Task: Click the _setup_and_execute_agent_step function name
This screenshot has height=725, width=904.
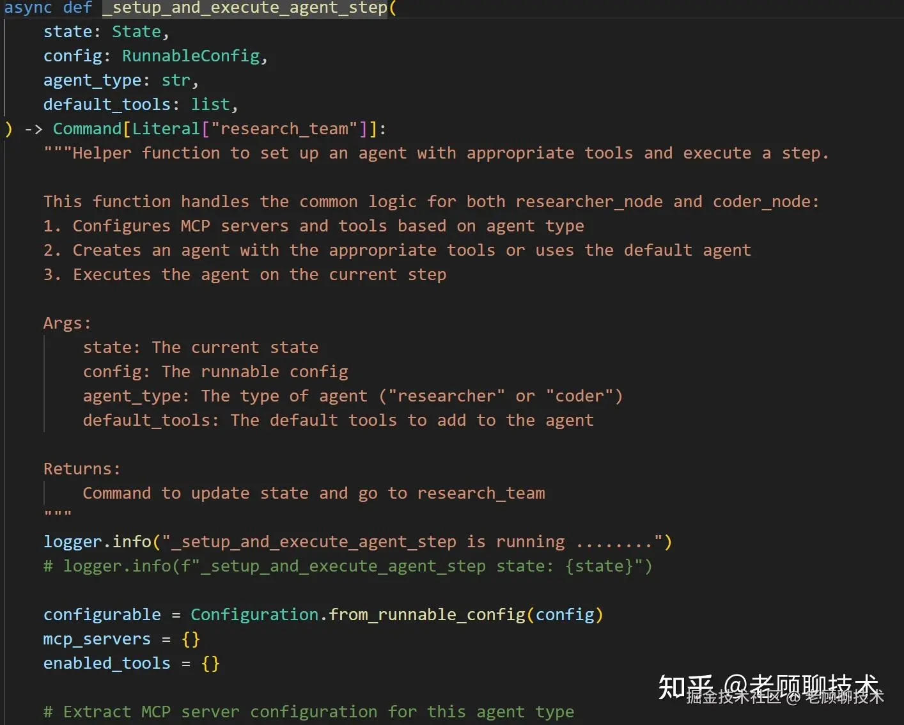Action: pyautogui.click(x=244, y=8)
